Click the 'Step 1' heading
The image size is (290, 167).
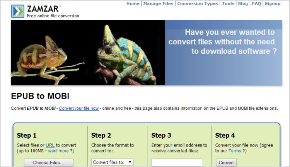27,135
